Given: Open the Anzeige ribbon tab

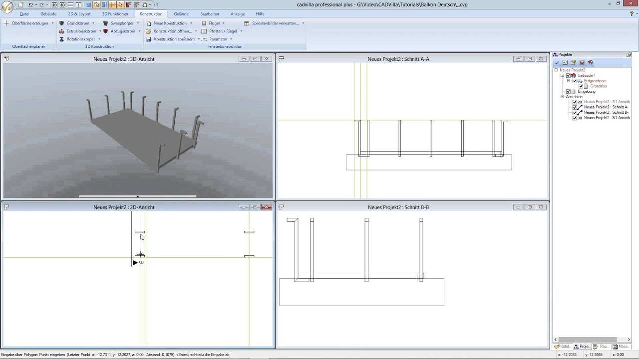Looking at the screenshot, I should click(238, 14).
